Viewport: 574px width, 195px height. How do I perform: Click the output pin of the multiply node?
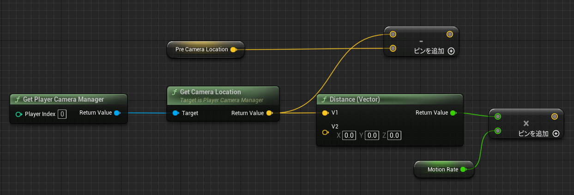[555, 116]
